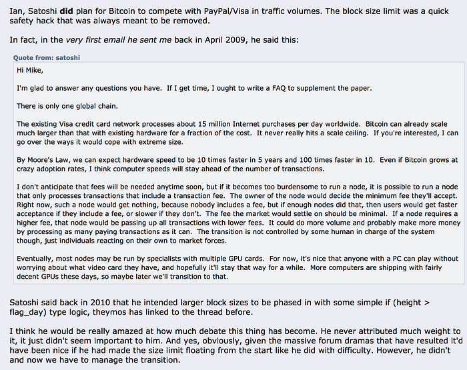Click the bold word 'did' in first sentence

(66, 11)
